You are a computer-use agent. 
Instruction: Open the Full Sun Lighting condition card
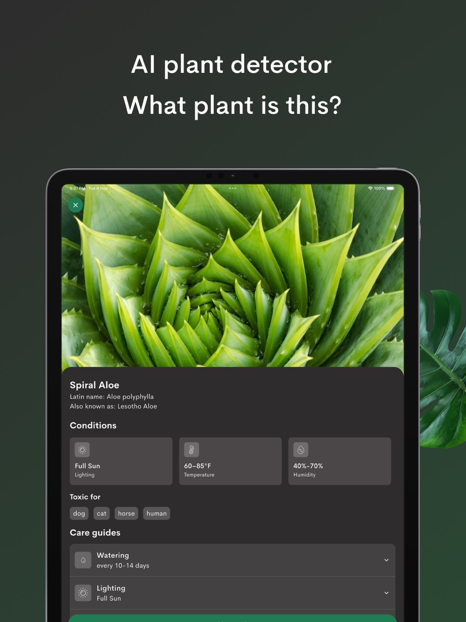(121, 461)
